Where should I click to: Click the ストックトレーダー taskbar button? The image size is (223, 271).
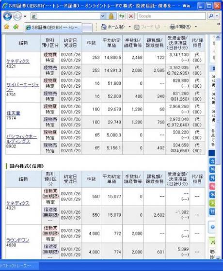coord(19,266)
